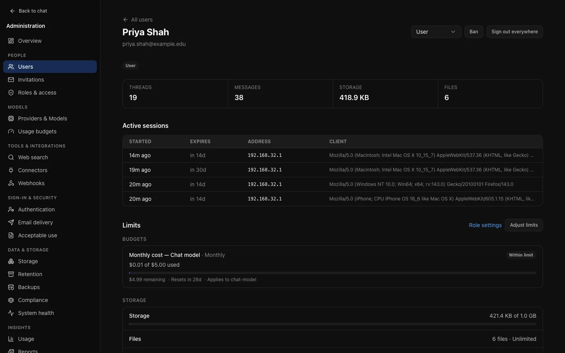
Task: Click the Webhooks icon
Action: [11, 183]
